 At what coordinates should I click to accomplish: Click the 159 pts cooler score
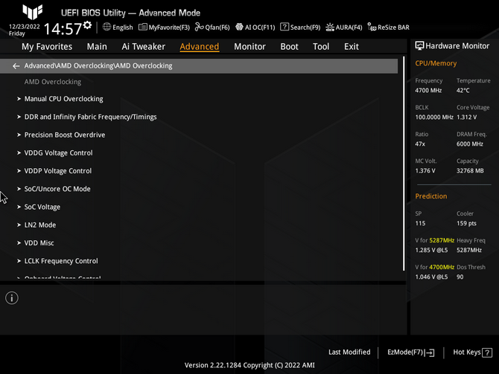point(466,223)
